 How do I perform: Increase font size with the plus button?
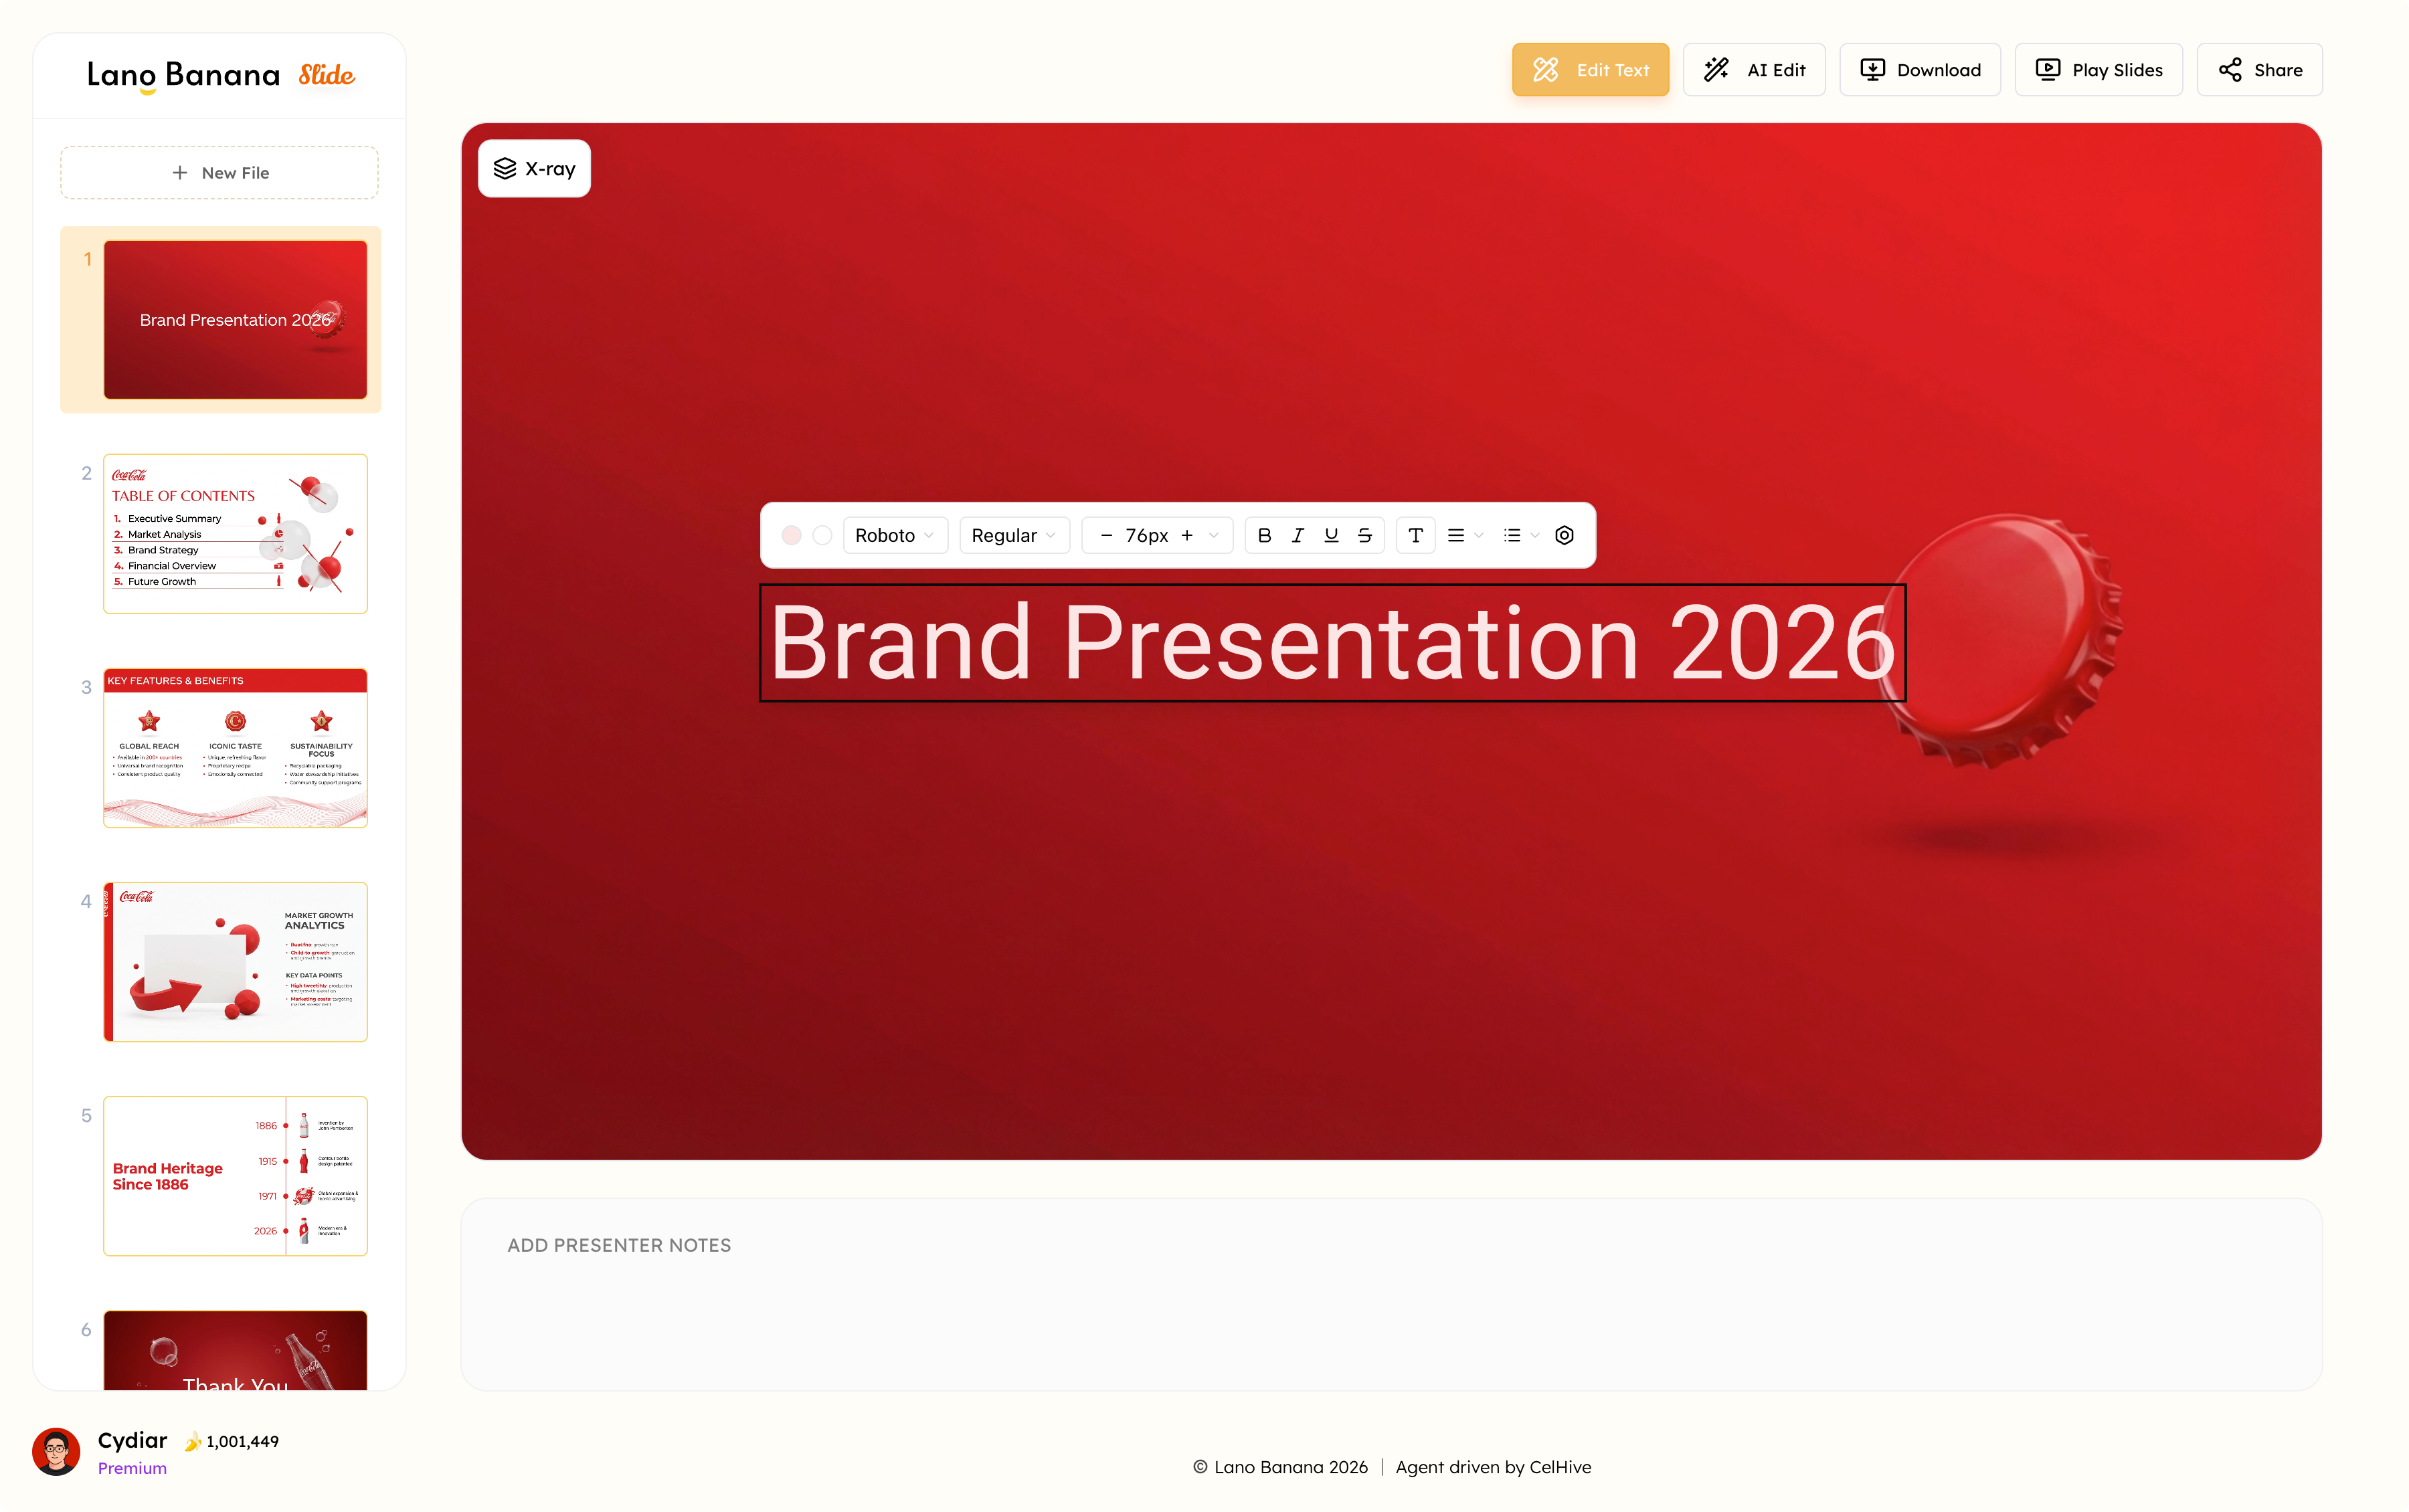click(1187, 535)
